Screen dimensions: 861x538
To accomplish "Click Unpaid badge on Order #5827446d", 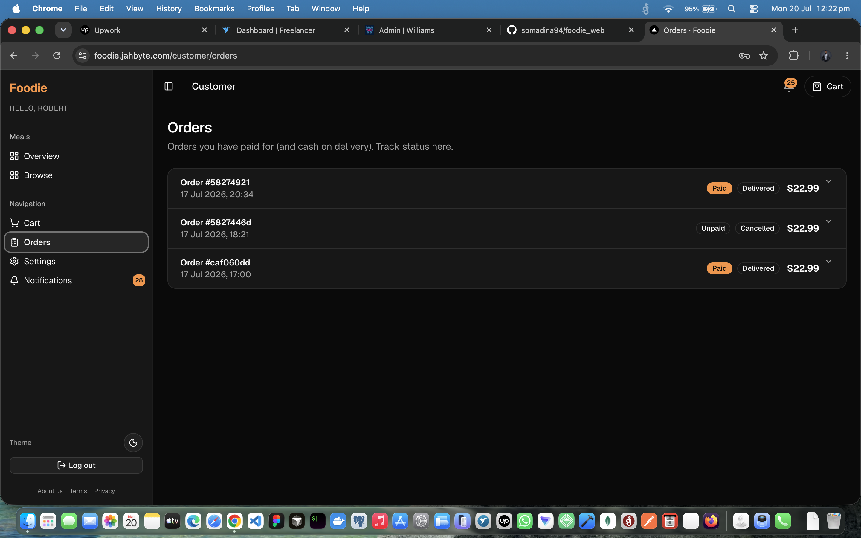I will click(x=713, y=228).
